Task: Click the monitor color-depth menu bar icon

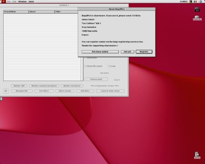Action: pyautogui.click(x=191, y=1)
